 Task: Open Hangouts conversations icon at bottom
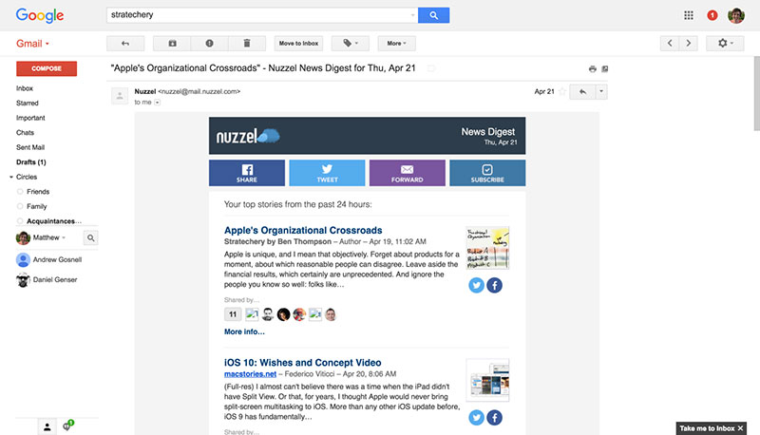click(x=66, y=426)
